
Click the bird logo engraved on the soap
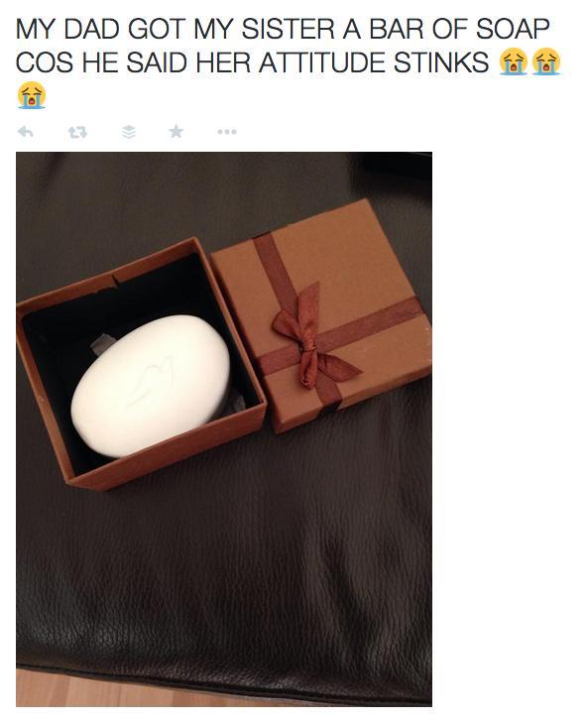click(152, 380)
